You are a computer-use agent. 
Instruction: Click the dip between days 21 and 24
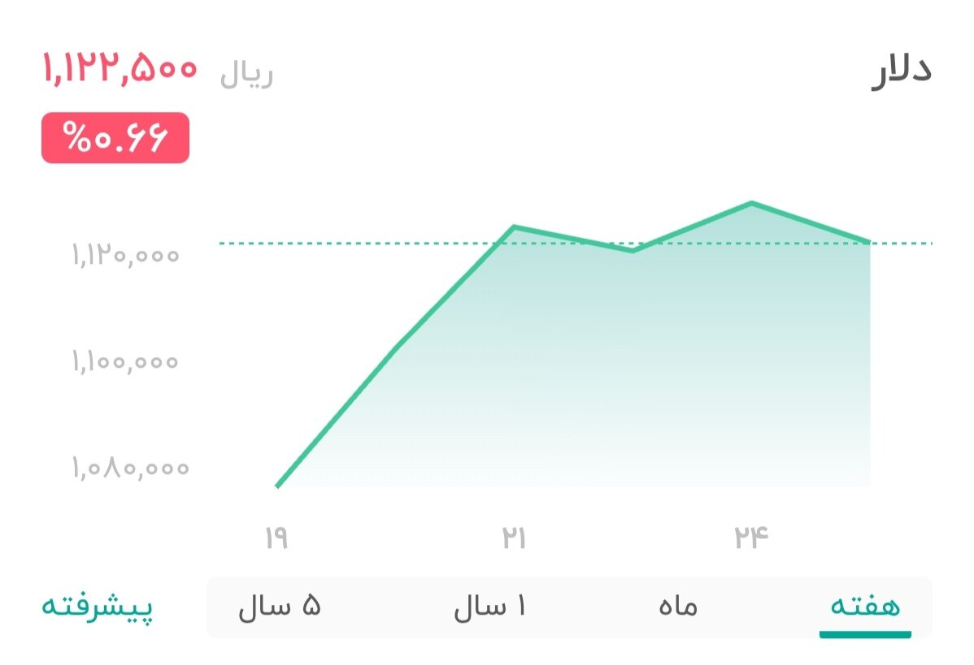633,252
